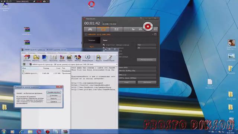Click the WinRAR icon on the taskbar
The image size is (238, 134).
point(65,132)
